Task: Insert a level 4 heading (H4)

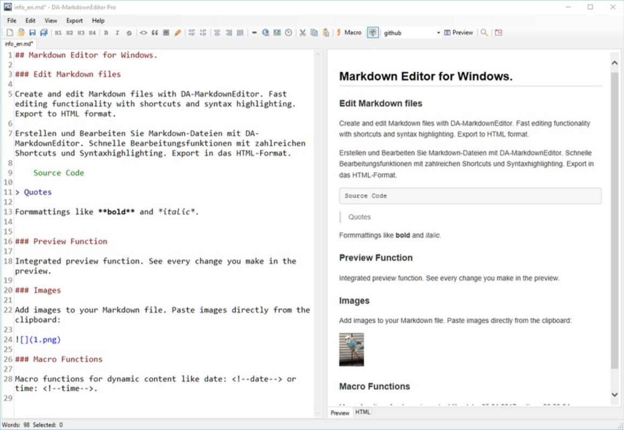Action: coord(92,32)
